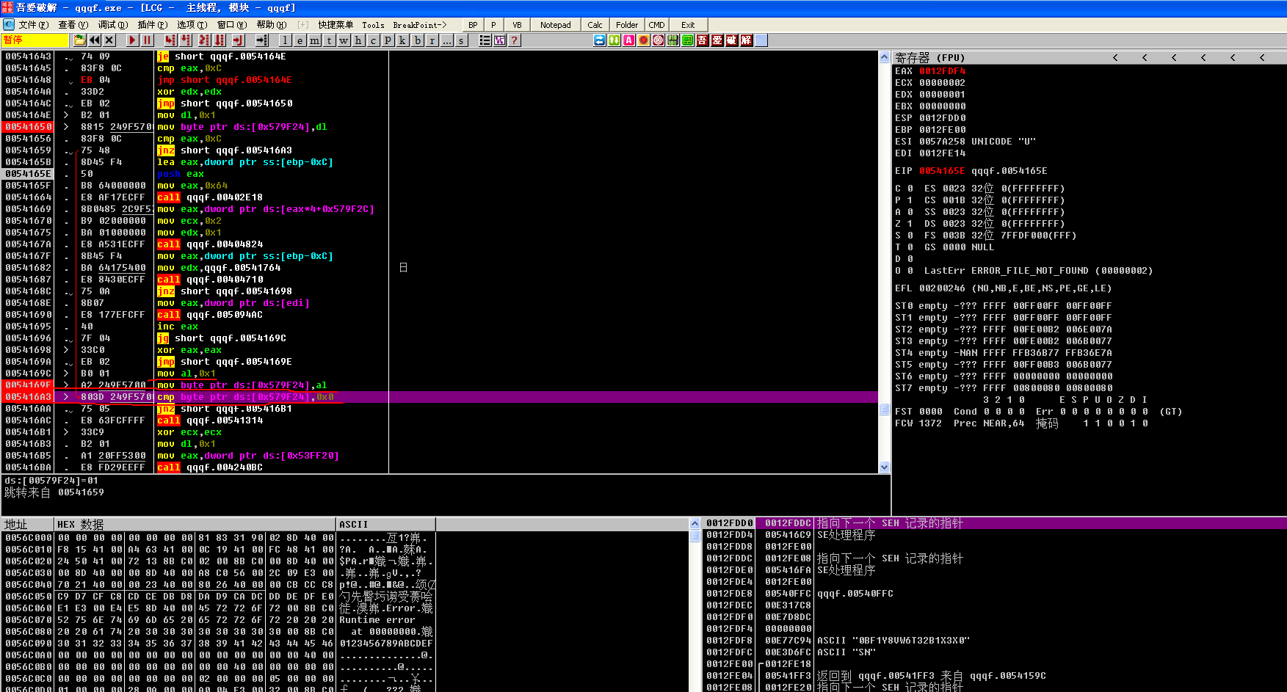Open the 调试(D) menu
Viewport: 1287px width, 692px height.
tap(112, 25)
